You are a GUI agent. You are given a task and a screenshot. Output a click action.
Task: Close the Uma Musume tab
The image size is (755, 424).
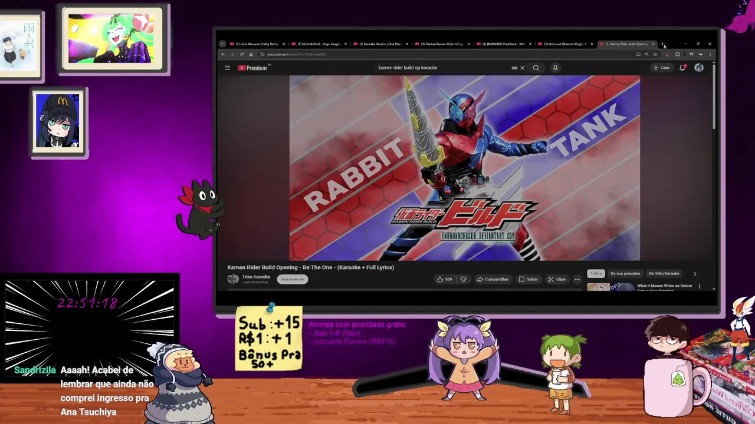click(284, 44)
